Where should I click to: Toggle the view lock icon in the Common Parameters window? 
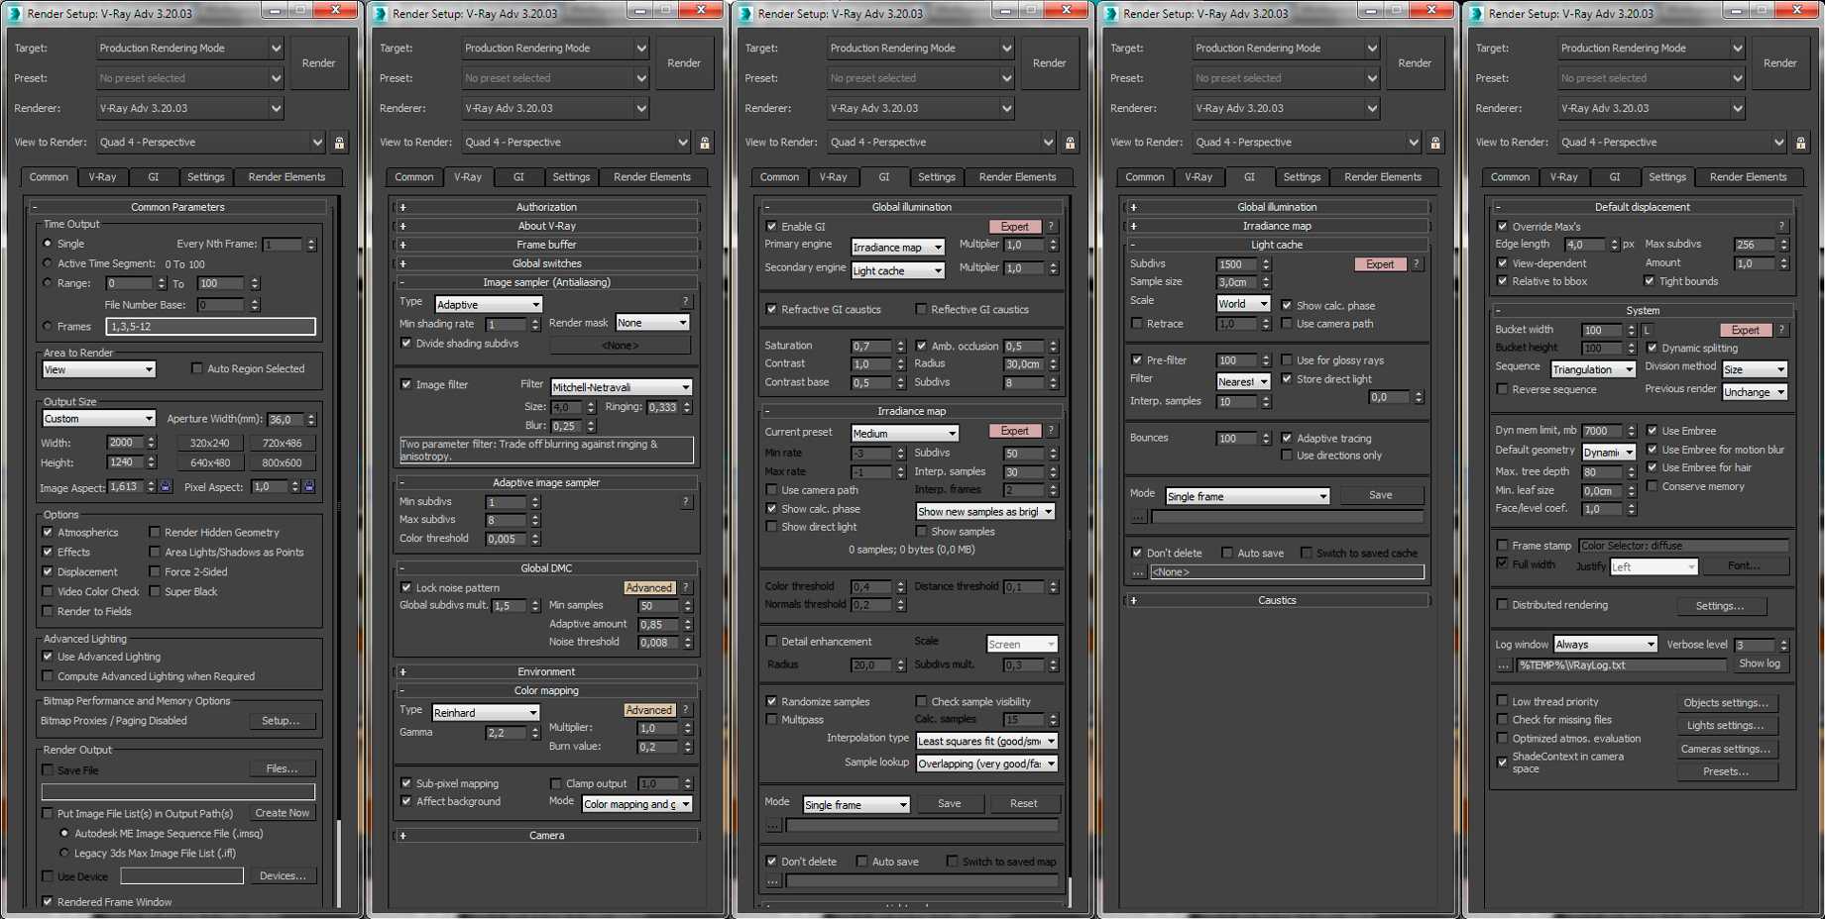339,143
